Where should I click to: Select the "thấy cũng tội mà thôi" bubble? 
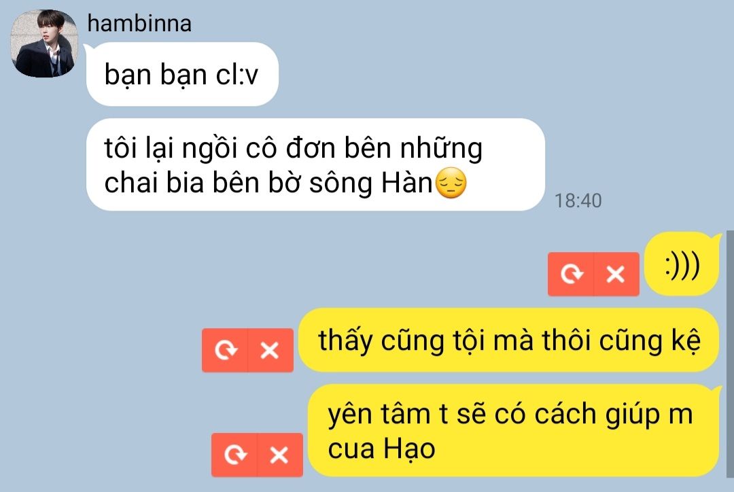coord(509,340)
